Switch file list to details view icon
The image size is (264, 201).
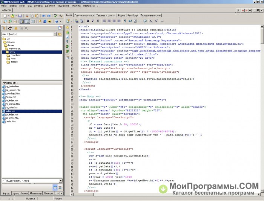55,187
